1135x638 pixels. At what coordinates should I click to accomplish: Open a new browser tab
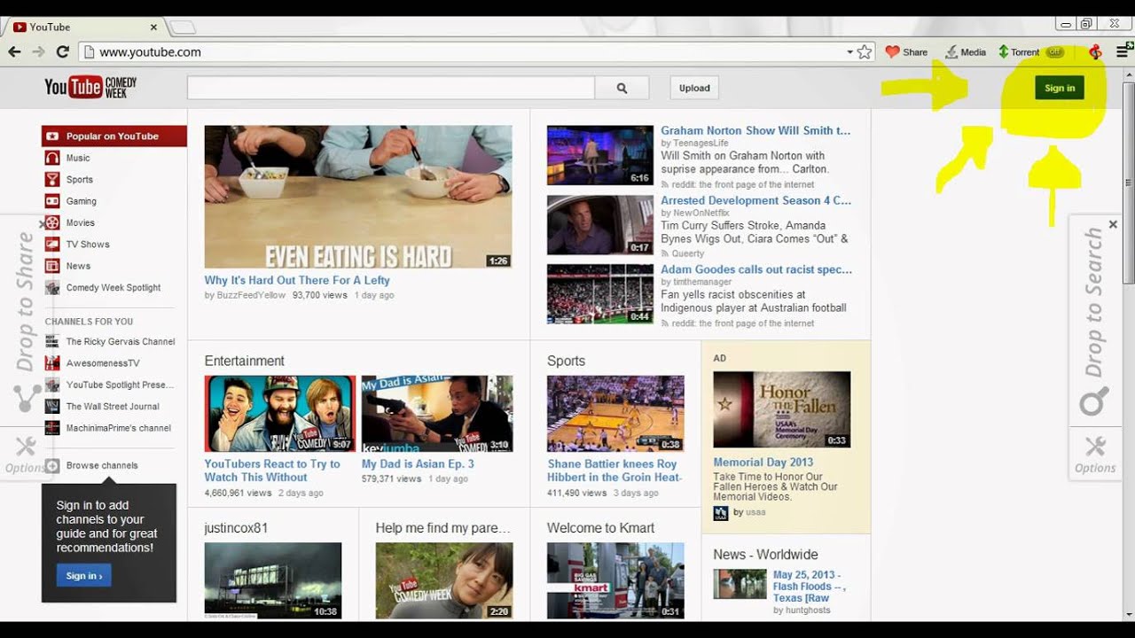pyautogui.click(x=182, y=27)
